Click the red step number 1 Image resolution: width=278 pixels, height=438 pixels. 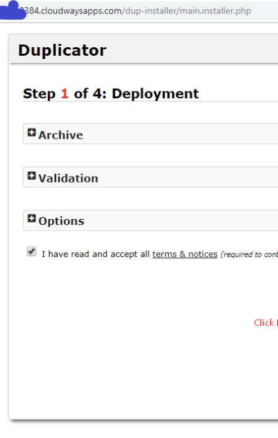click(65, 94)
